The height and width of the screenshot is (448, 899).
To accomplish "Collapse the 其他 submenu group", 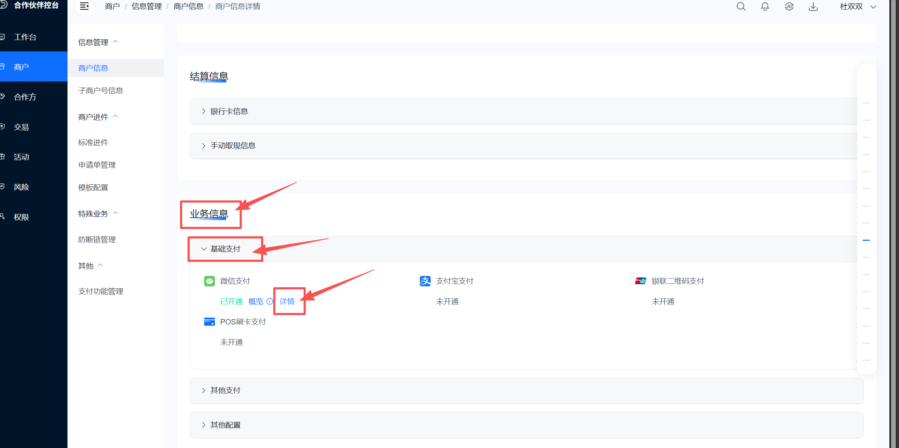I will (x=91, y=266).
